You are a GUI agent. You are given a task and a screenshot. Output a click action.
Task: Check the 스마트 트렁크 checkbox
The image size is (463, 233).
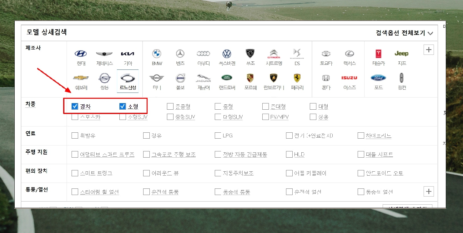(75, 173)
